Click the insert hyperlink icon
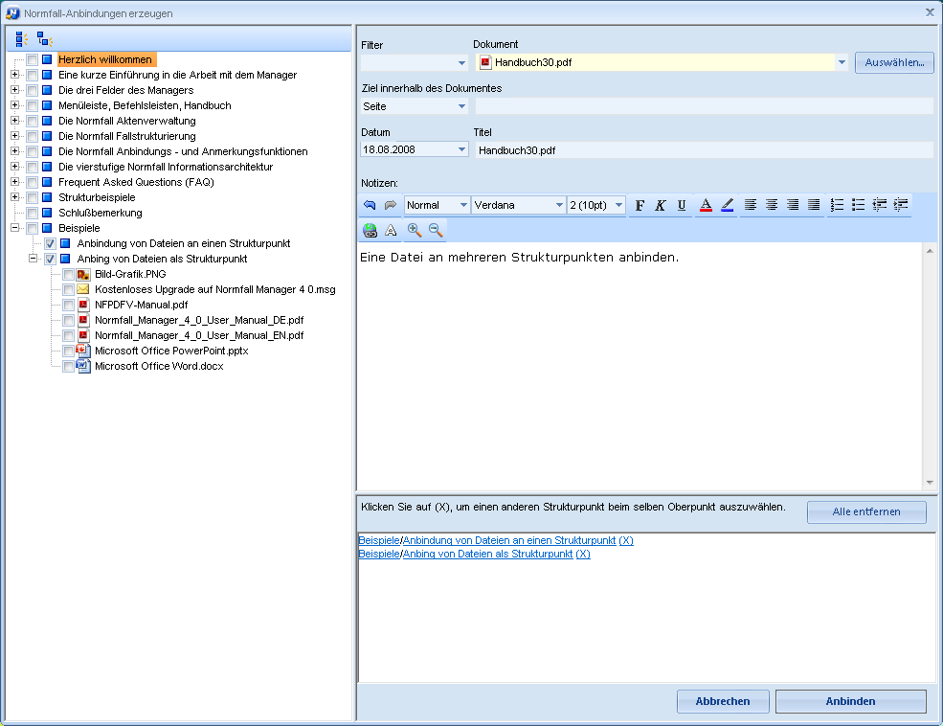 point(370,230)
